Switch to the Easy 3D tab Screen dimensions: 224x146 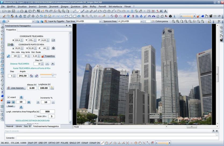[x=27, y=126]
